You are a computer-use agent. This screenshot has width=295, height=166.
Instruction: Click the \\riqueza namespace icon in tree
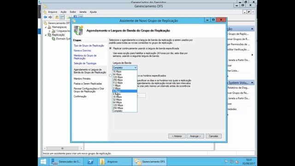coord(53,31)
